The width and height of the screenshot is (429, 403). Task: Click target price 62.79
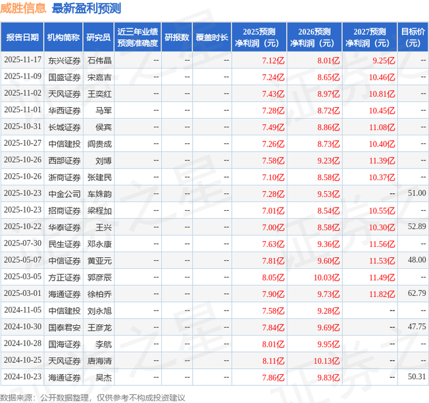tap(417, 293)
